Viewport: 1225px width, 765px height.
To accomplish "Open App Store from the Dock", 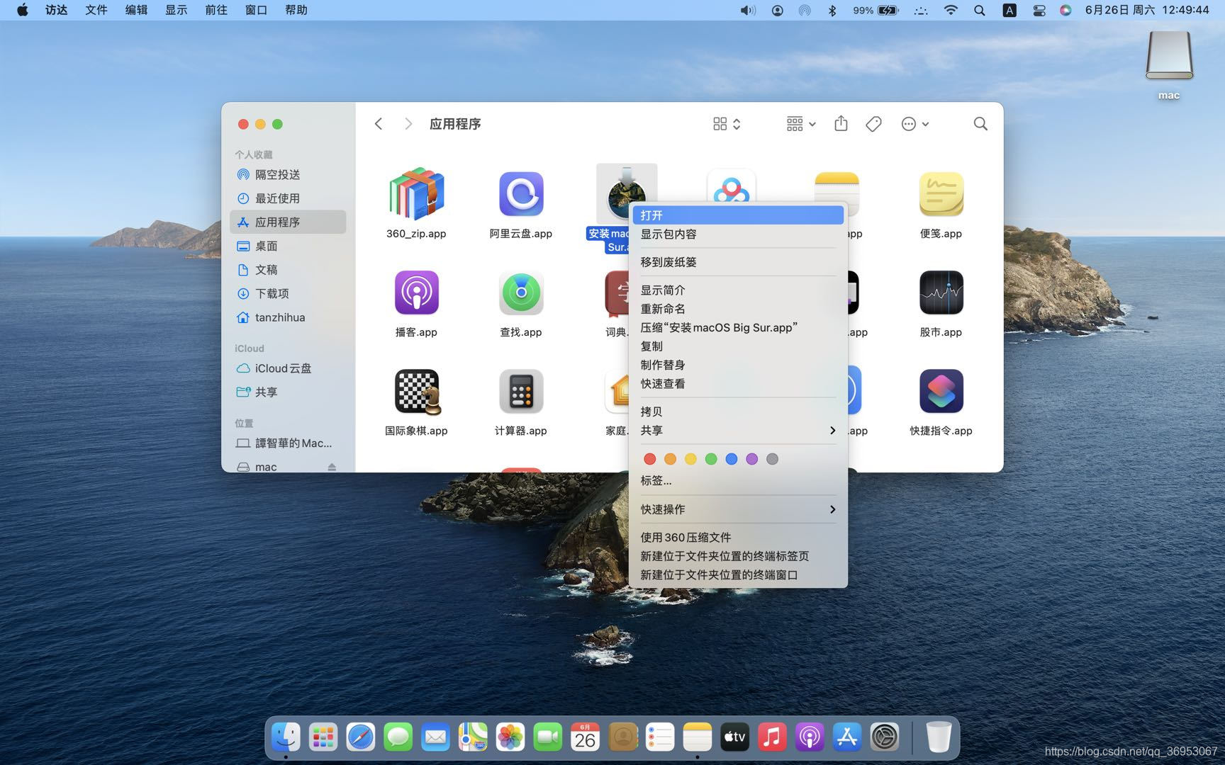I will click(x=847, y=737).
